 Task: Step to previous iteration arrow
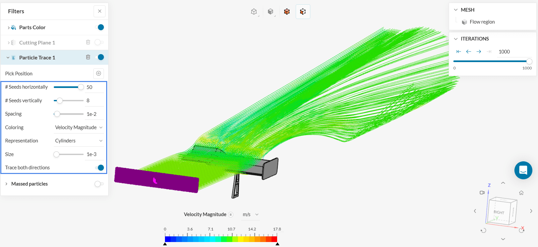[469, 51]
